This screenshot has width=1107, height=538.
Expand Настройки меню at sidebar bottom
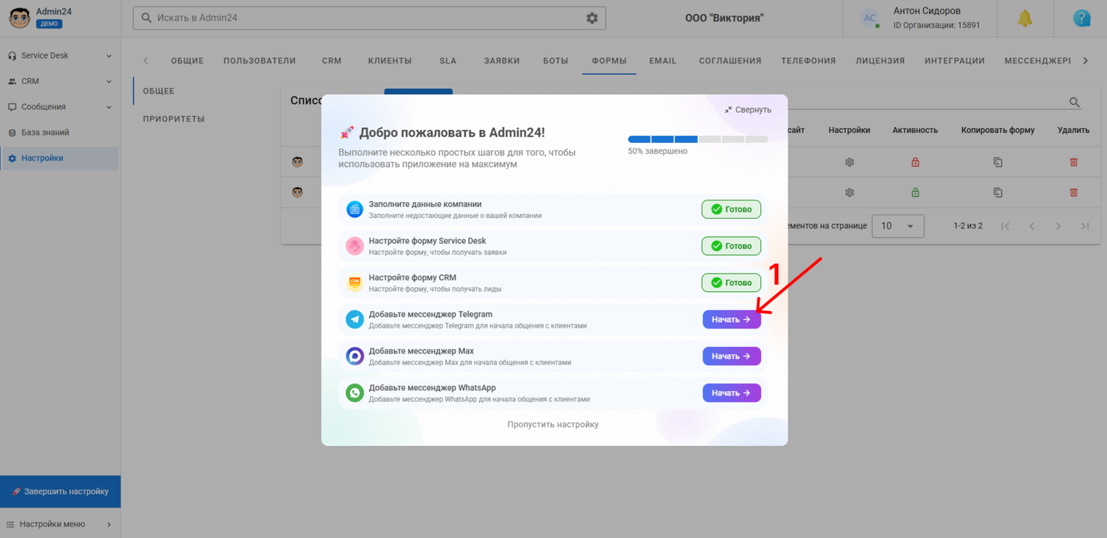59,524
